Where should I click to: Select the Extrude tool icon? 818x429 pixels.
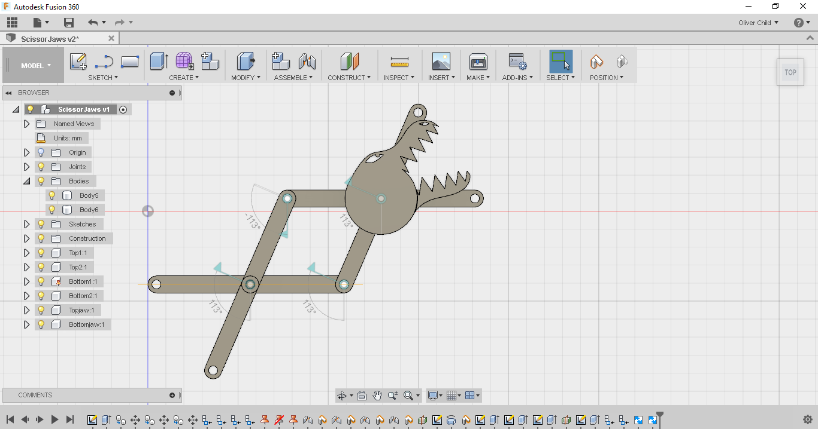tap(158, 62)
